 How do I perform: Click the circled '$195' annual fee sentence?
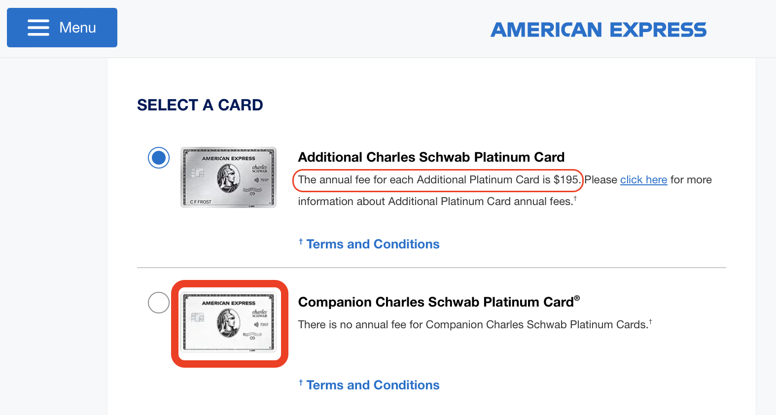coord(438,180)
